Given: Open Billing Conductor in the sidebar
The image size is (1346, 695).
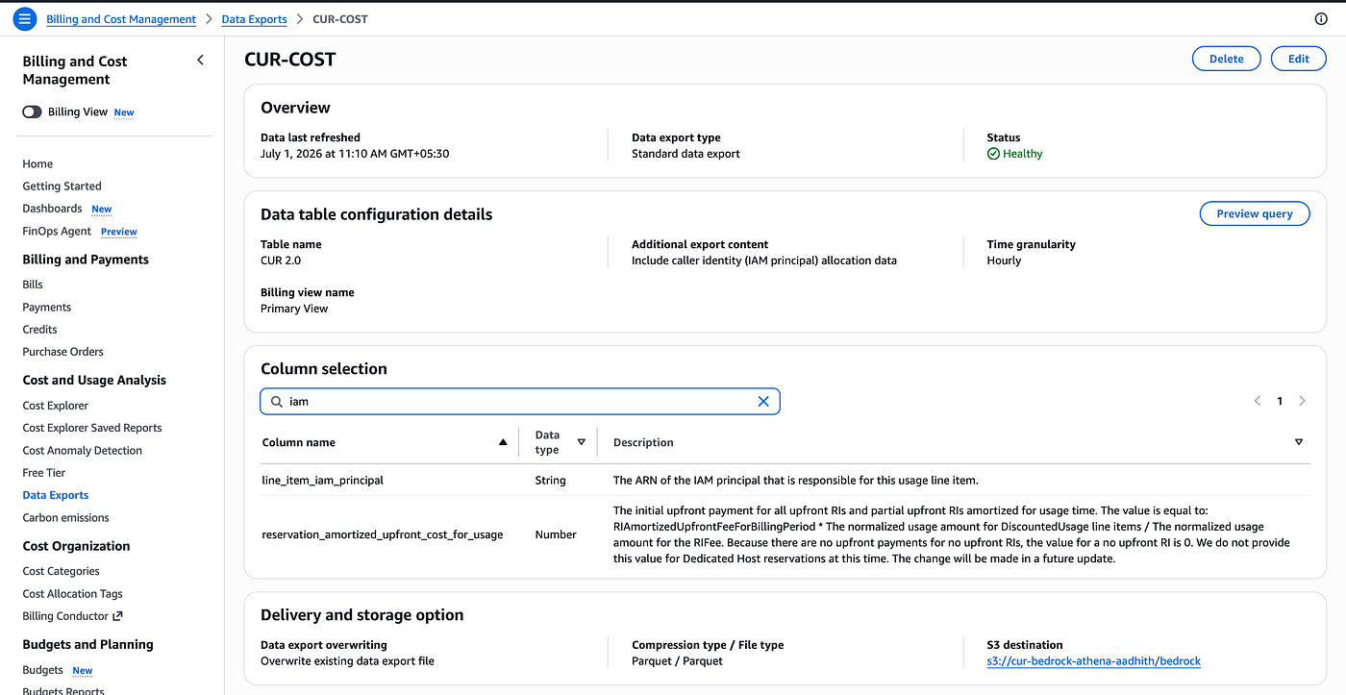Looking at the screenshot, I should tap(65, 616).
